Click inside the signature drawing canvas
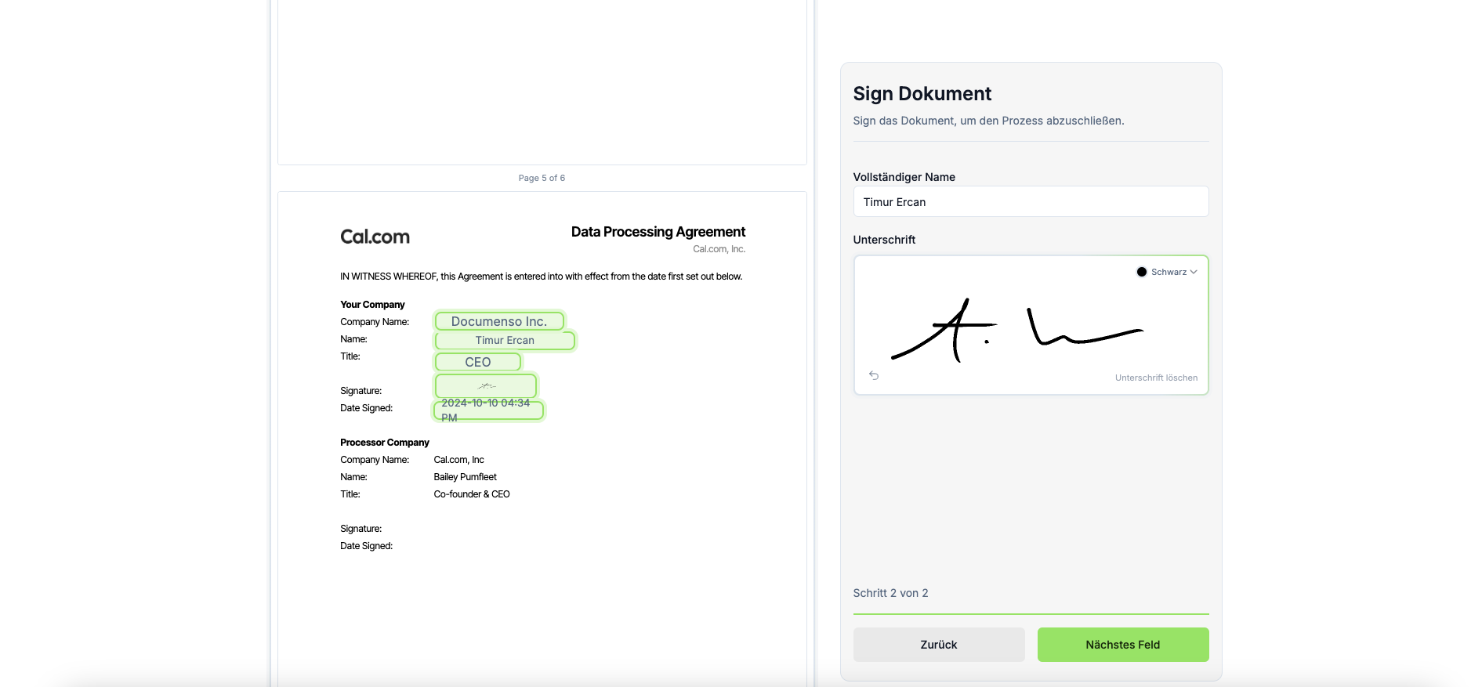1482x687 pixels. [1030, 329]
